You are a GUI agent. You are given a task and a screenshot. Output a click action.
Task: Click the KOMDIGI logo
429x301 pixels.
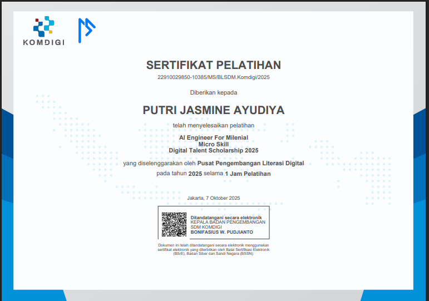pos(44,31)
